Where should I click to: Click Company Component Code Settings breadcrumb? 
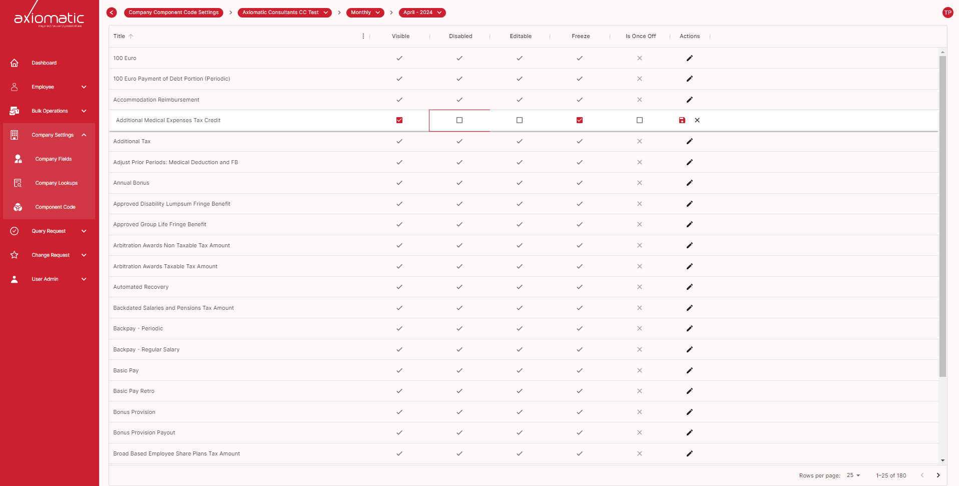click(173, 13)
